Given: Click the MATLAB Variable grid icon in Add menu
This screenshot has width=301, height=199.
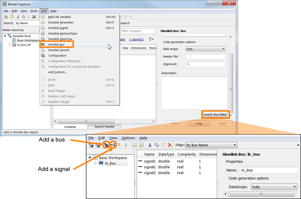Looking at the screenshot, I should pyautogui.click(x=43, y=17).
